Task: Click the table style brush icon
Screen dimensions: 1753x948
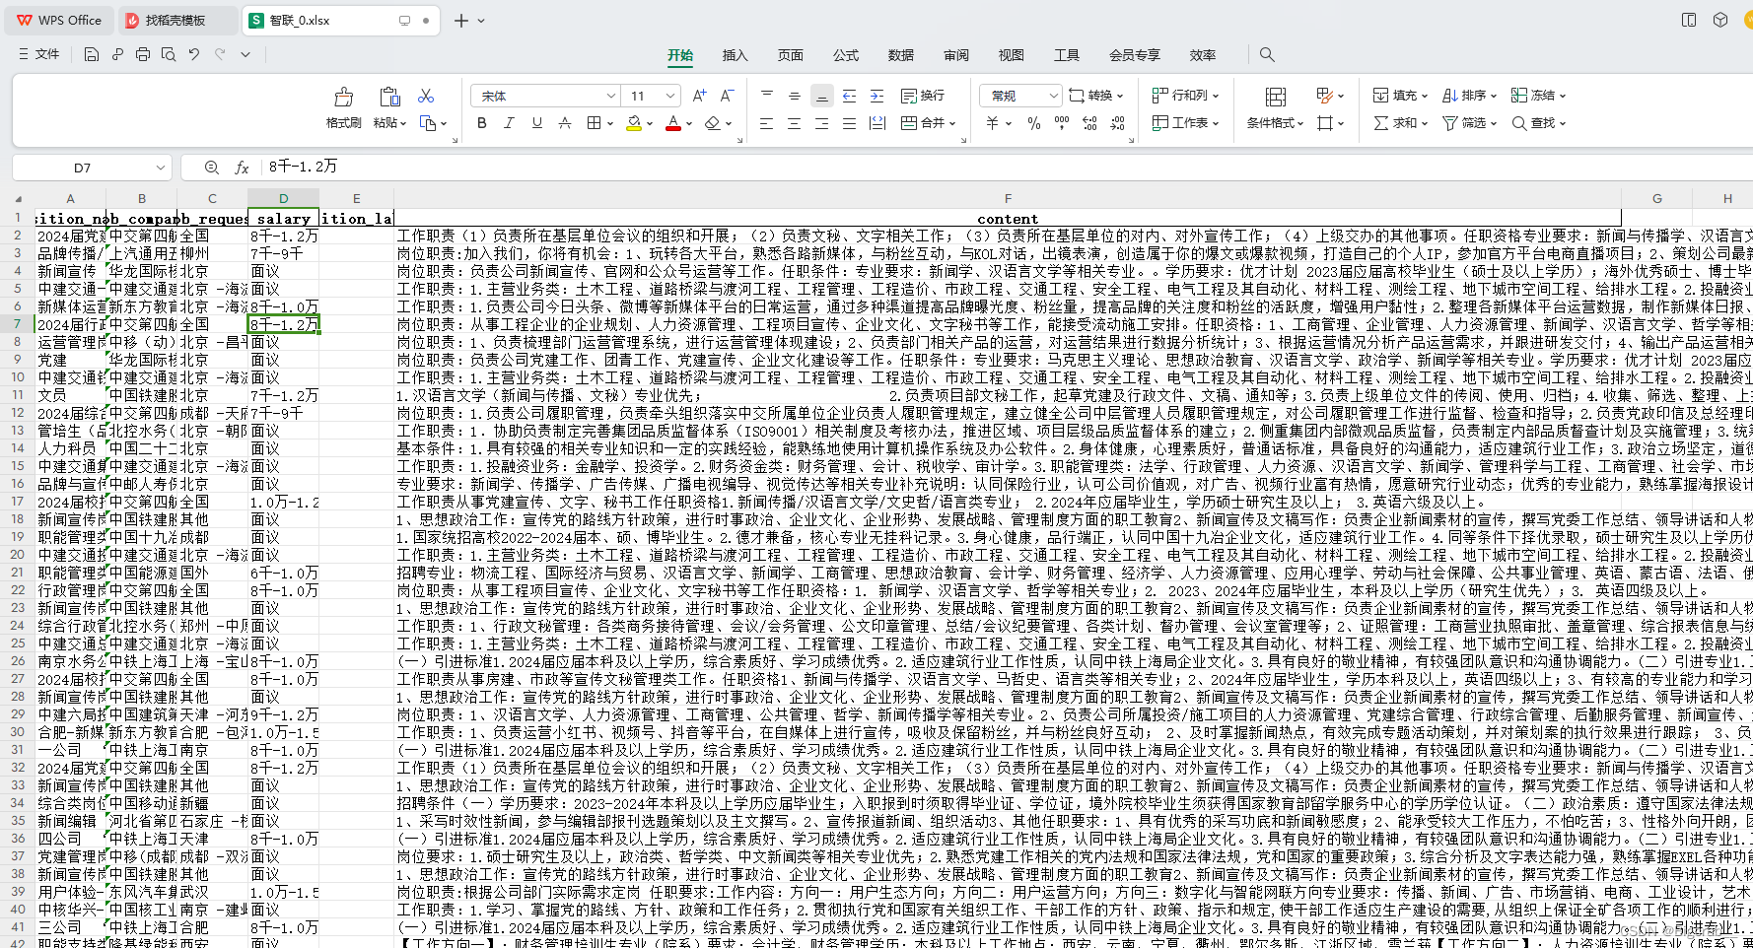Action: (1325, 96)
